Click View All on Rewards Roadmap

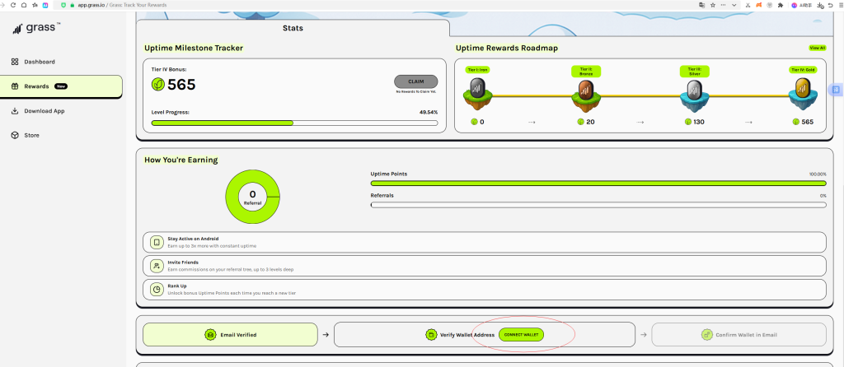coord(818,48)
